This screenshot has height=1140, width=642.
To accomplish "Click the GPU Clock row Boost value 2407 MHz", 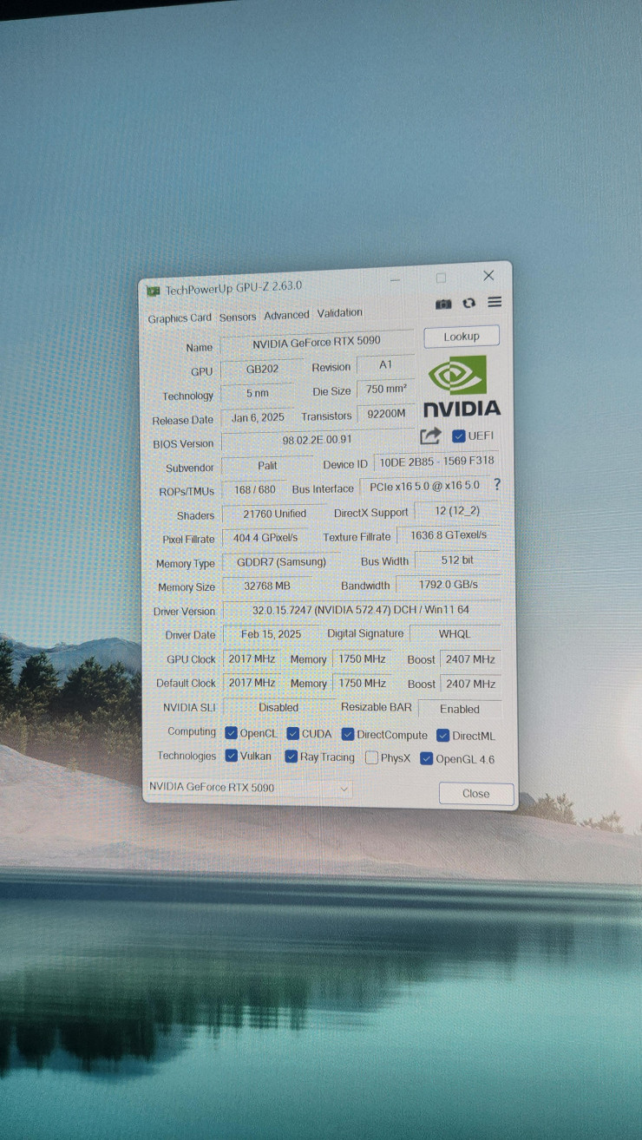I will point(471,659).
